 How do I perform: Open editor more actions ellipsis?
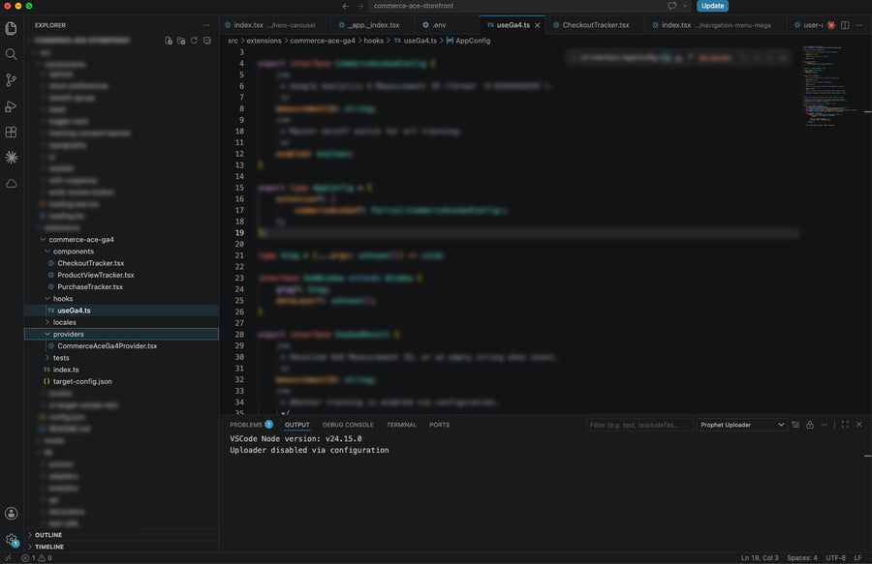859,25
